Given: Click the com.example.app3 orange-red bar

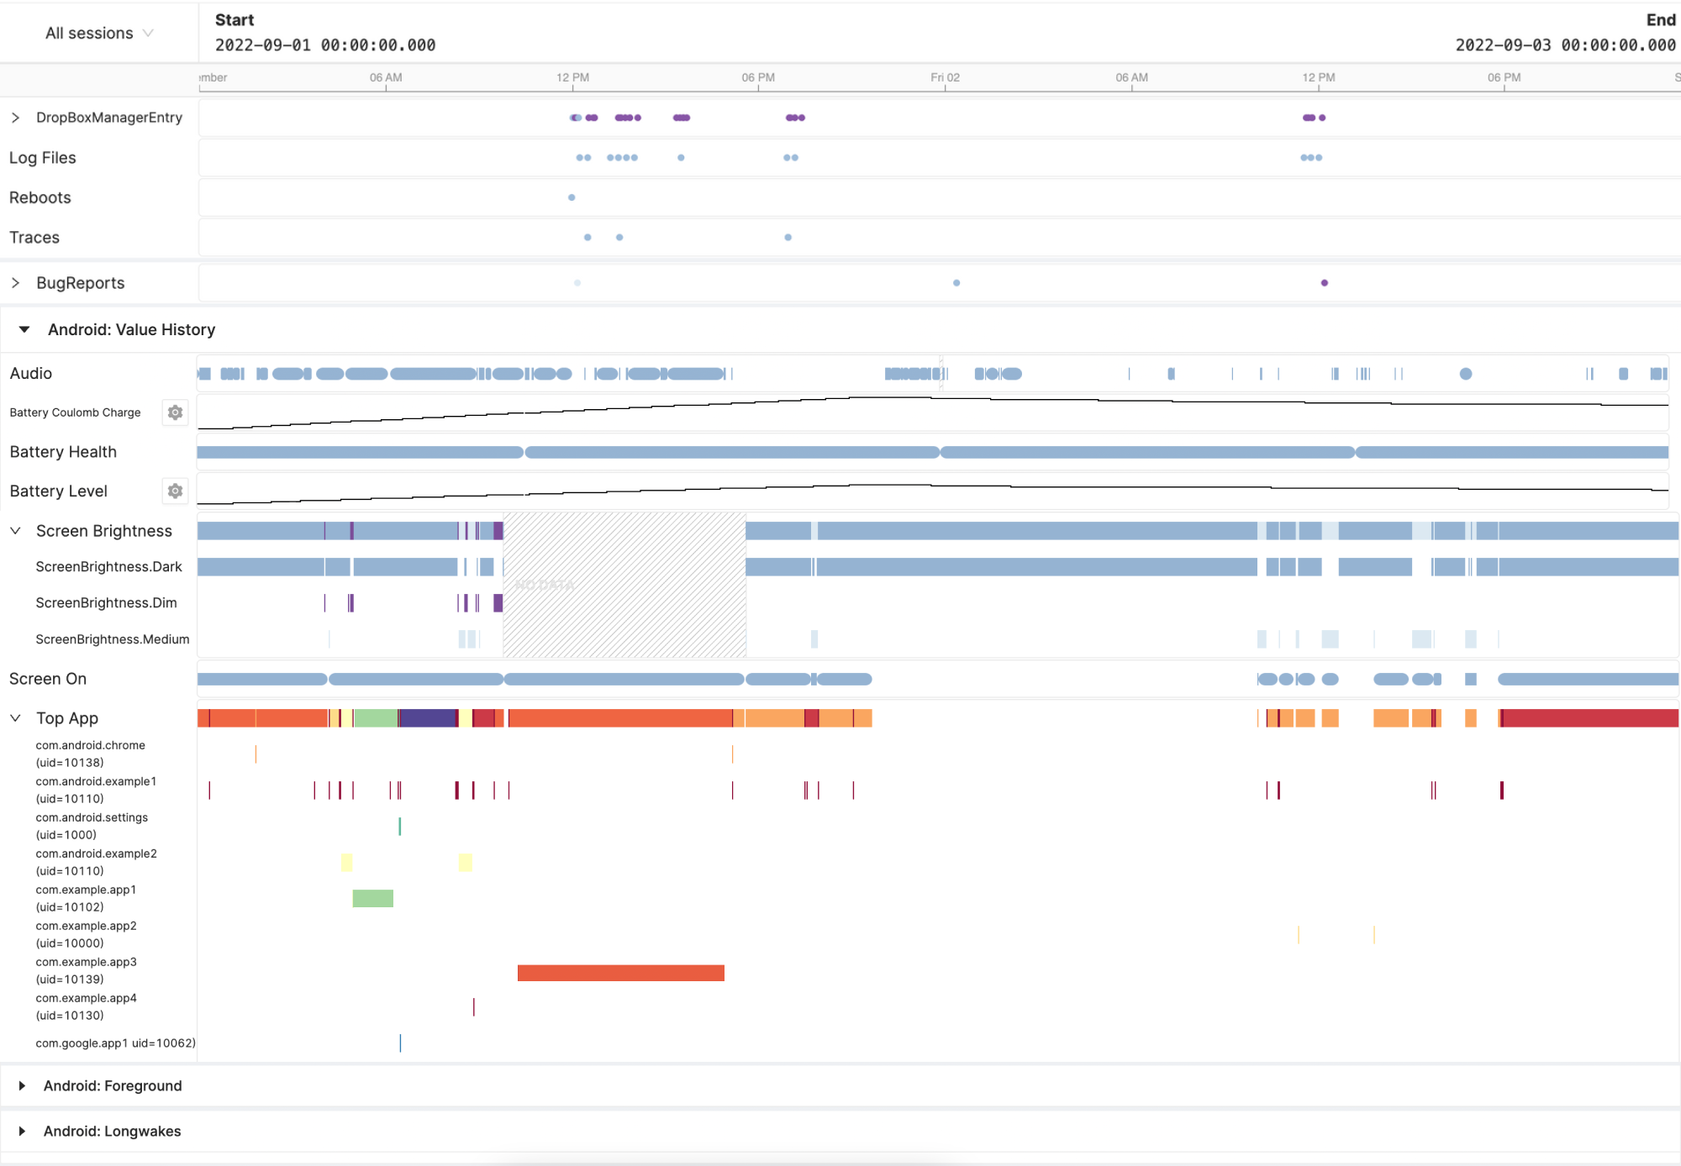Looking at the screenshot, I should pos(620,973).
